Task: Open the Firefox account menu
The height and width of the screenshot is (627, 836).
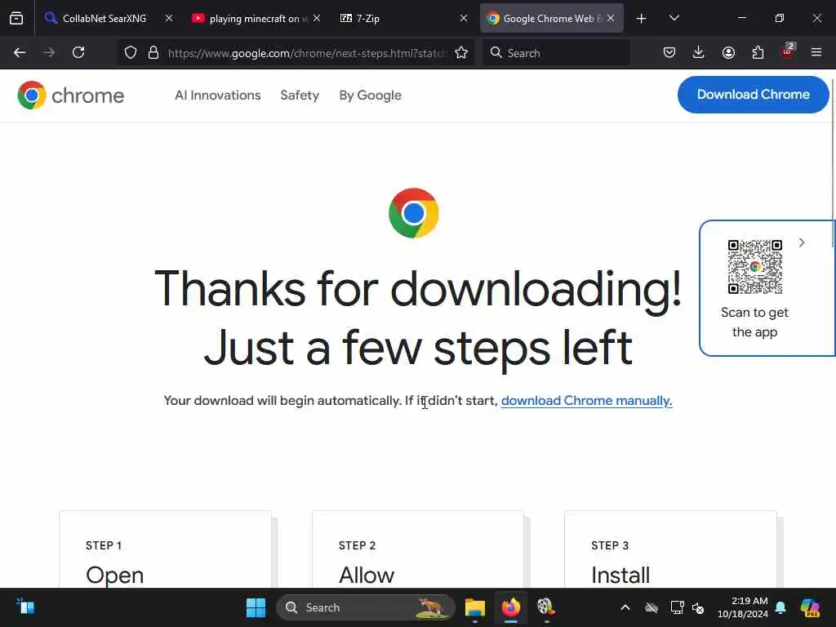Action: pyautogui.click(x=728, y=52)
